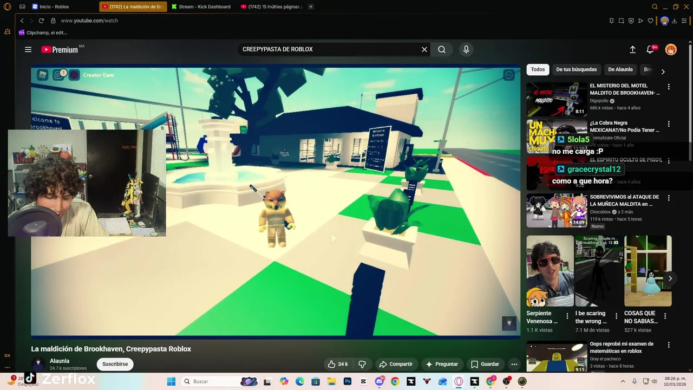Advance the Shorts carousel next arrow
The width and height of the screenshot is (693, 390).
670,278
